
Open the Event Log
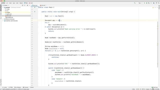point(154,87)
